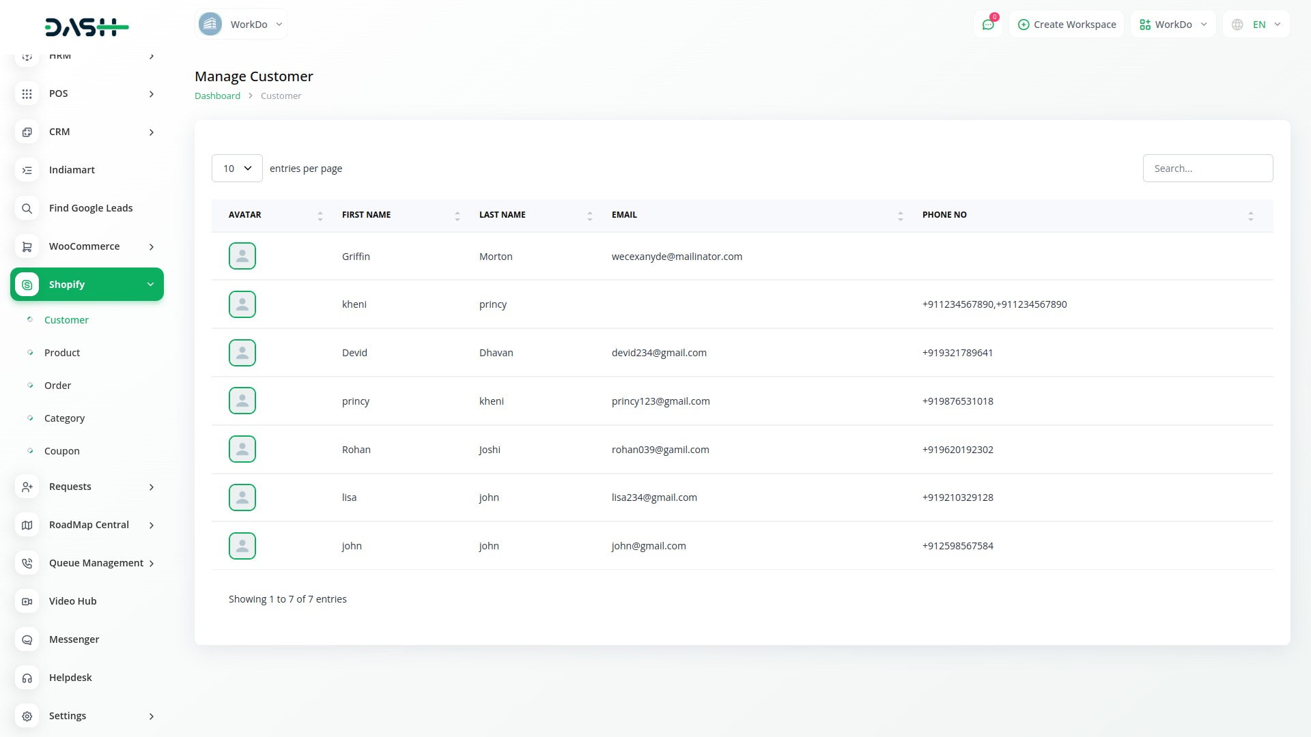The image size is (1311, 737).
Task: Click the Video Hub camera icon
Action: 27,601
